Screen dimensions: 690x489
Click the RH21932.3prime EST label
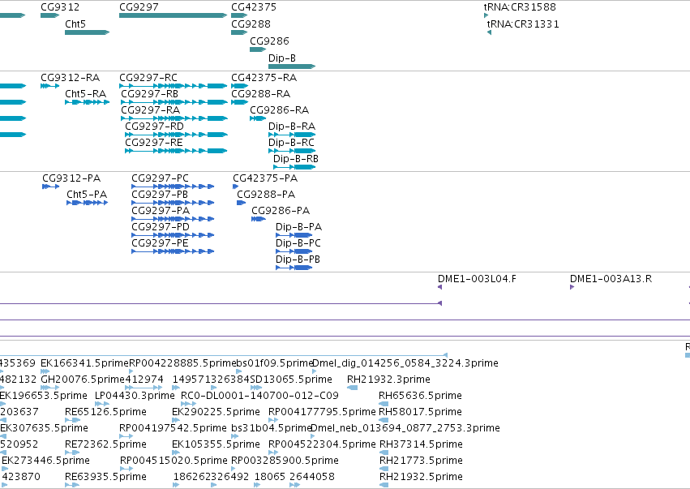[388, 380]
